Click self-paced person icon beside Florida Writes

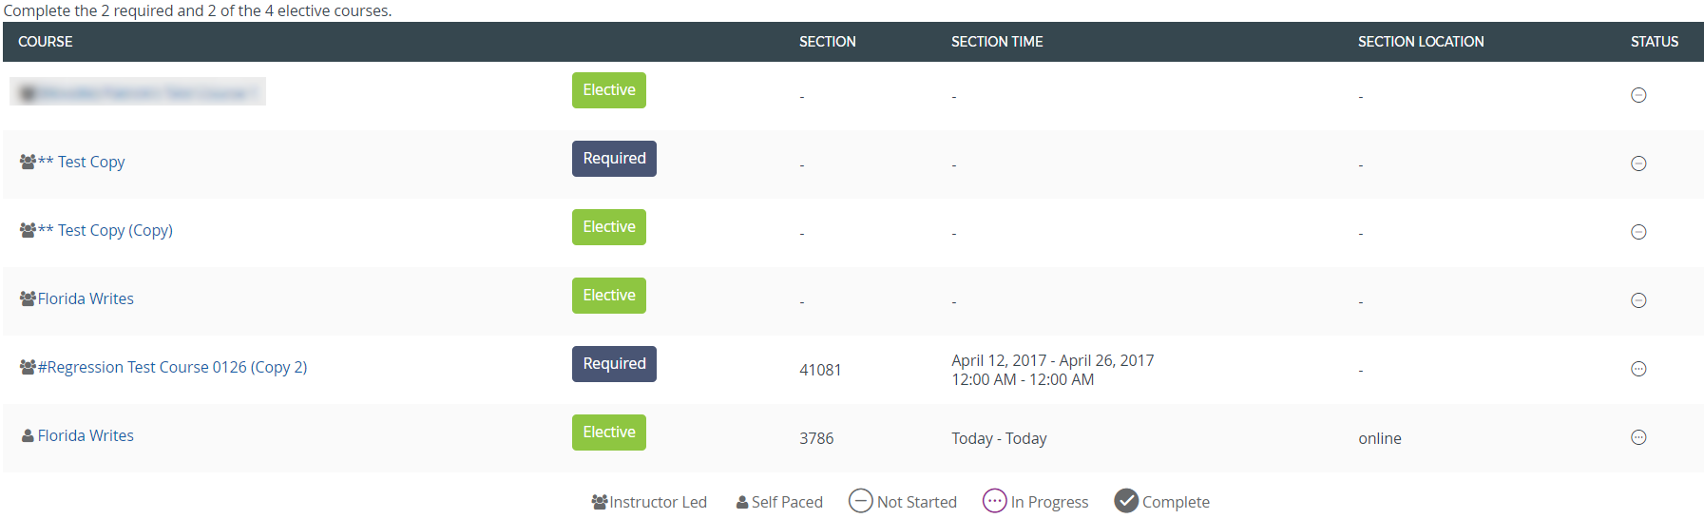tap(28, 435)
